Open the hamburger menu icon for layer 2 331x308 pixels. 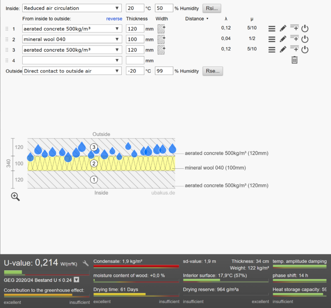[272, 39]
